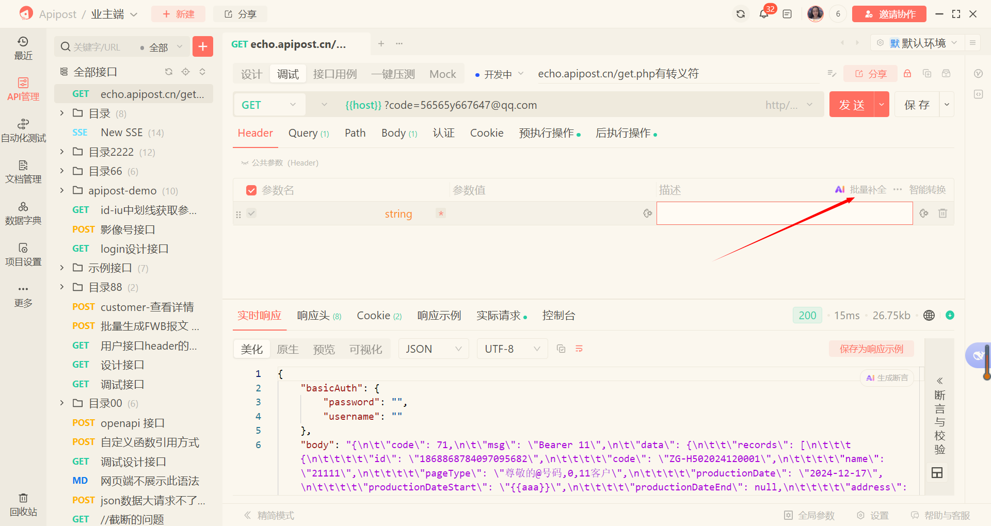Click 邀请协作 invite button

pos(889,14)
